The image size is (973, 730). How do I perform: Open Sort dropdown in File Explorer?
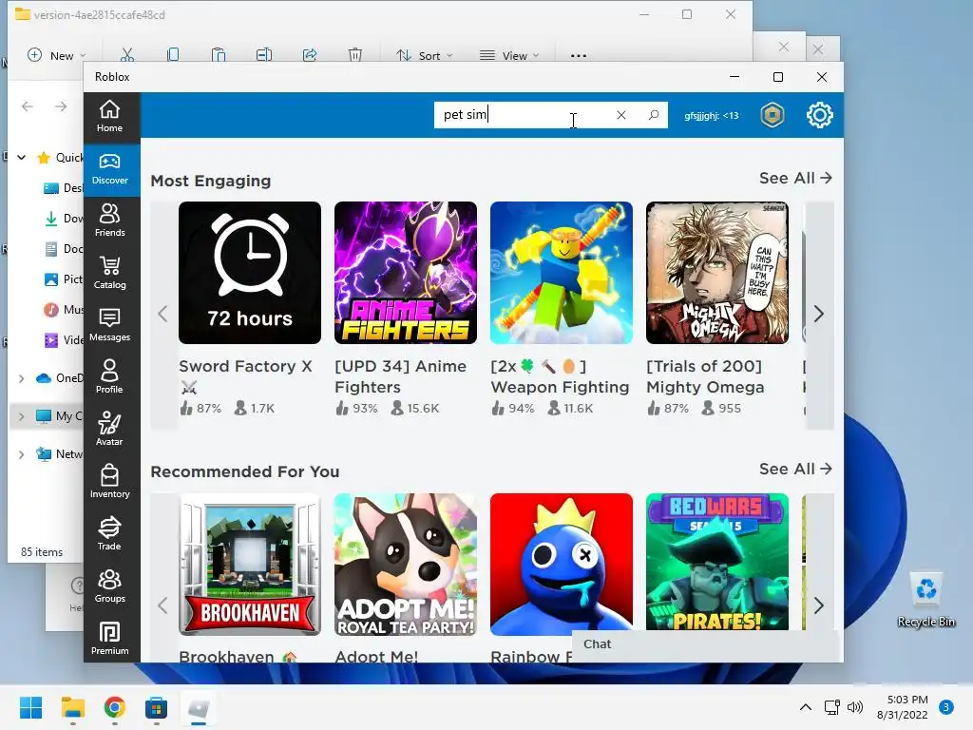425,55
